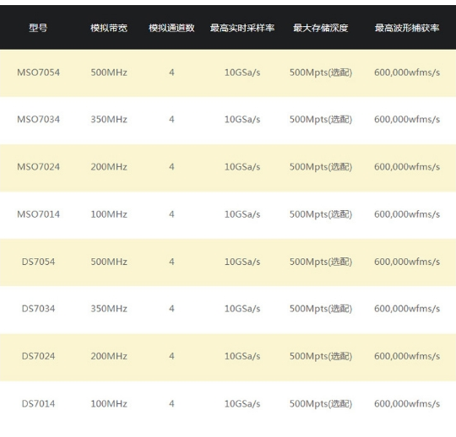Select 600,000wfms/s in the MSO7014 row
Viewport: 456px width, 437px height.
tap(407, 214)
